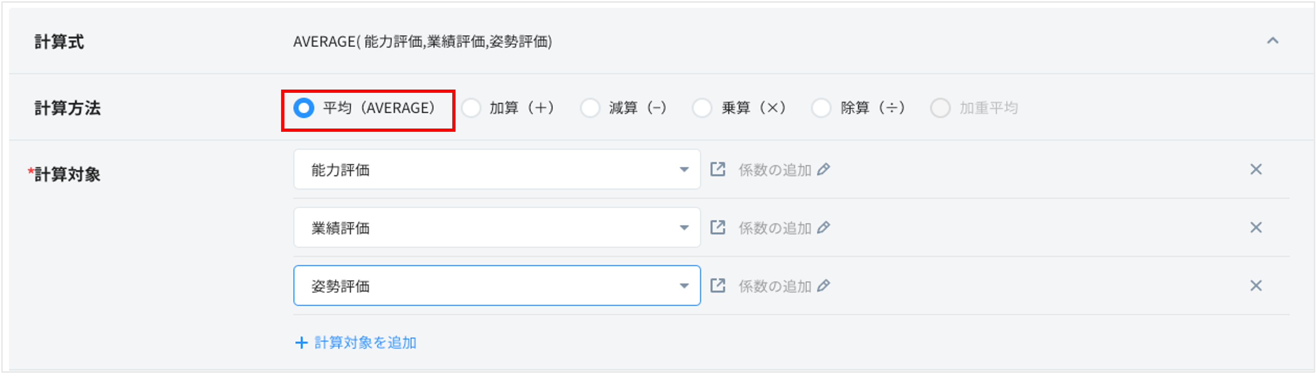
Task: Click pencil icon for 姿勢評価 coefficient
Action: click(823, 286)
